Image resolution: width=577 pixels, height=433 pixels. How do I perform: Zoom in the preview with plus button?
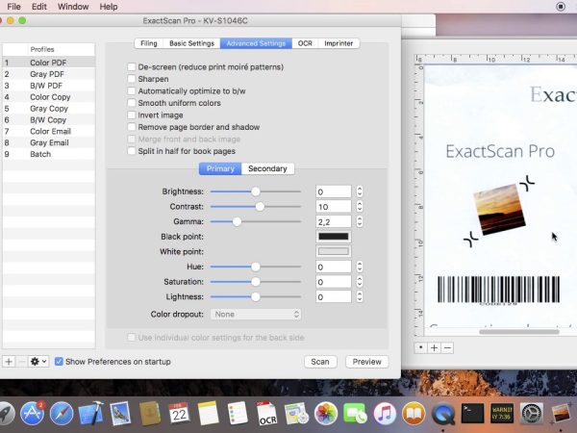[x=435, y=348]
